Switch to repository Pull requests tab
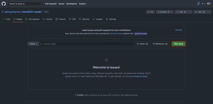The height and width of the screenshot is (104, 213). 32,19
